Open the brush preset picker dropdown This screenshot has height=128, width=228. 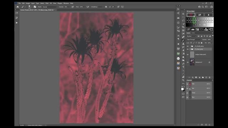point(32,7)
